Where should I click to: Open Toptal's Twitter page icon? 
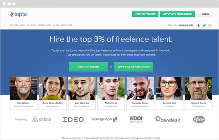[204, 25]
